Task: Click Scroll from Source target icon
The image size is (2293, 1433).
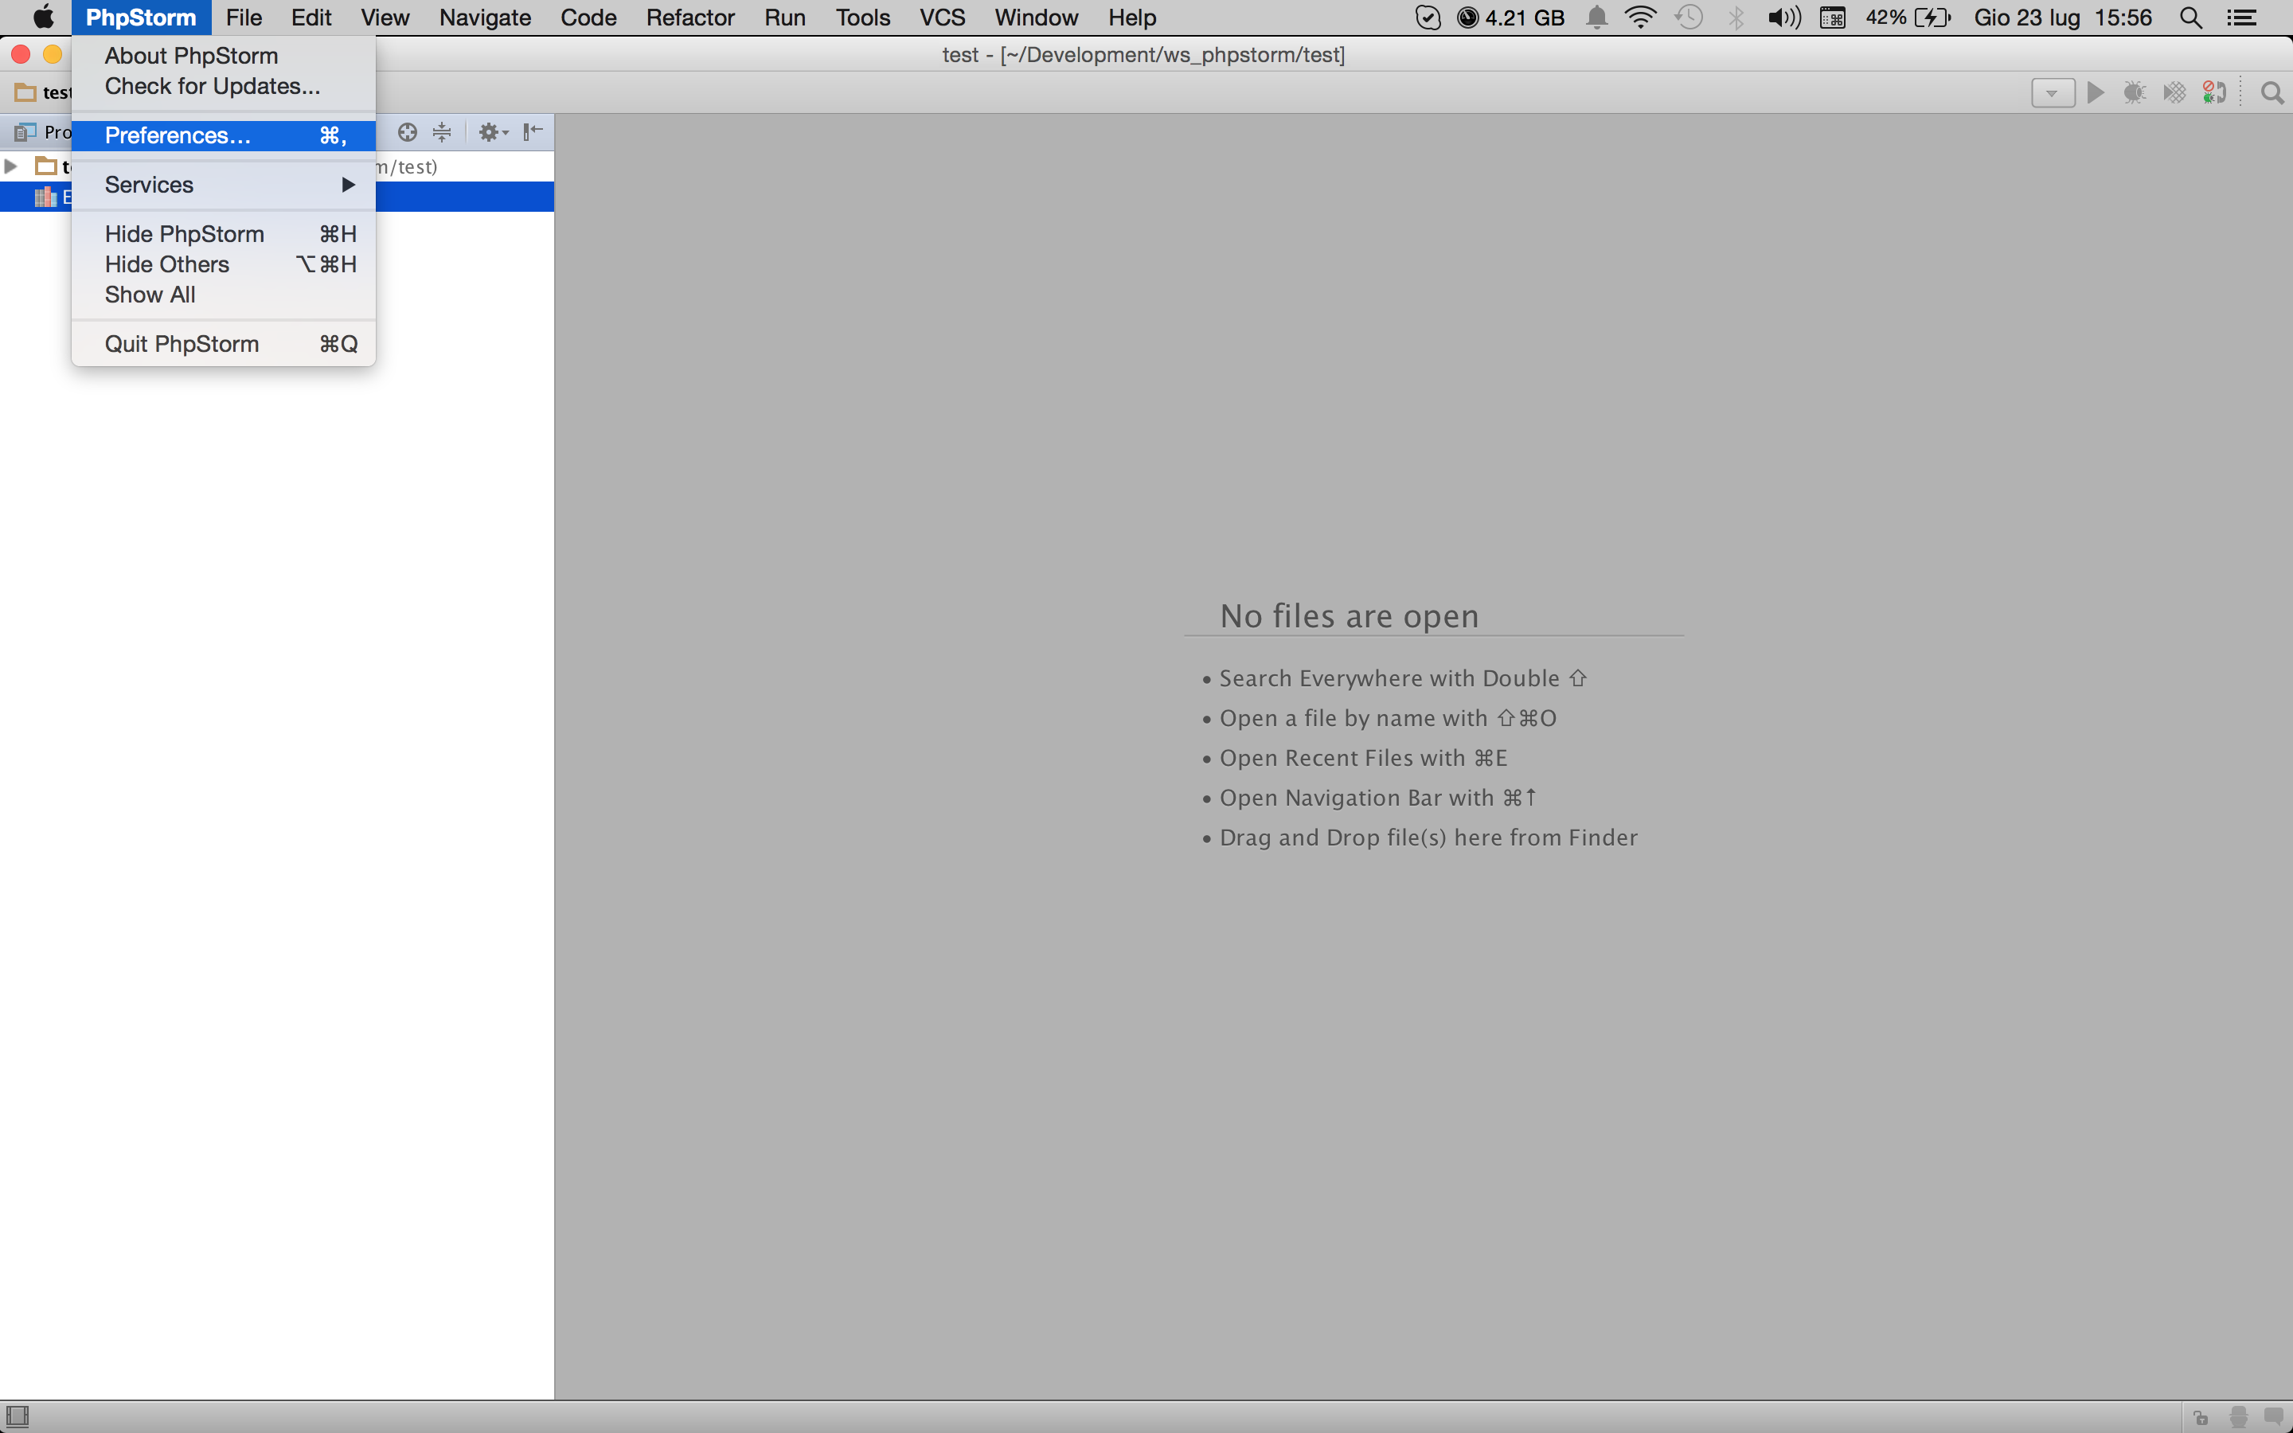Action: coord(408,131)
